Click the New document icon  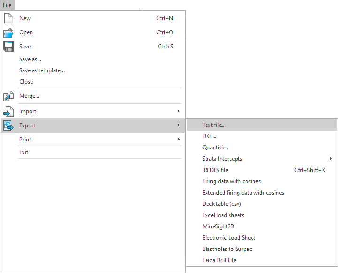[x=8, y=18]
